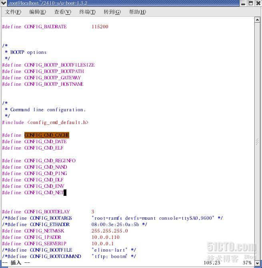Click the 105,23 cursor position indicator
Viewport: 262px width, 268px height.
212,263
